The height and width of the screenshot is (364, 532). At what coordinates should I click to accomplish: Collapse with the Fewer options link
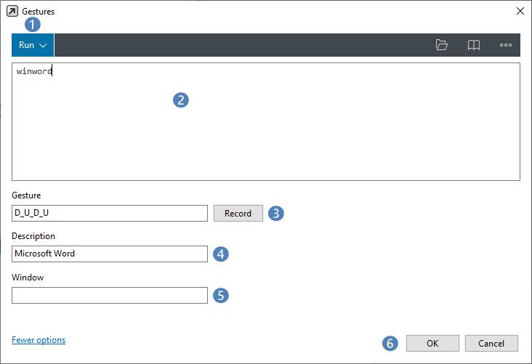click(39, 340)
